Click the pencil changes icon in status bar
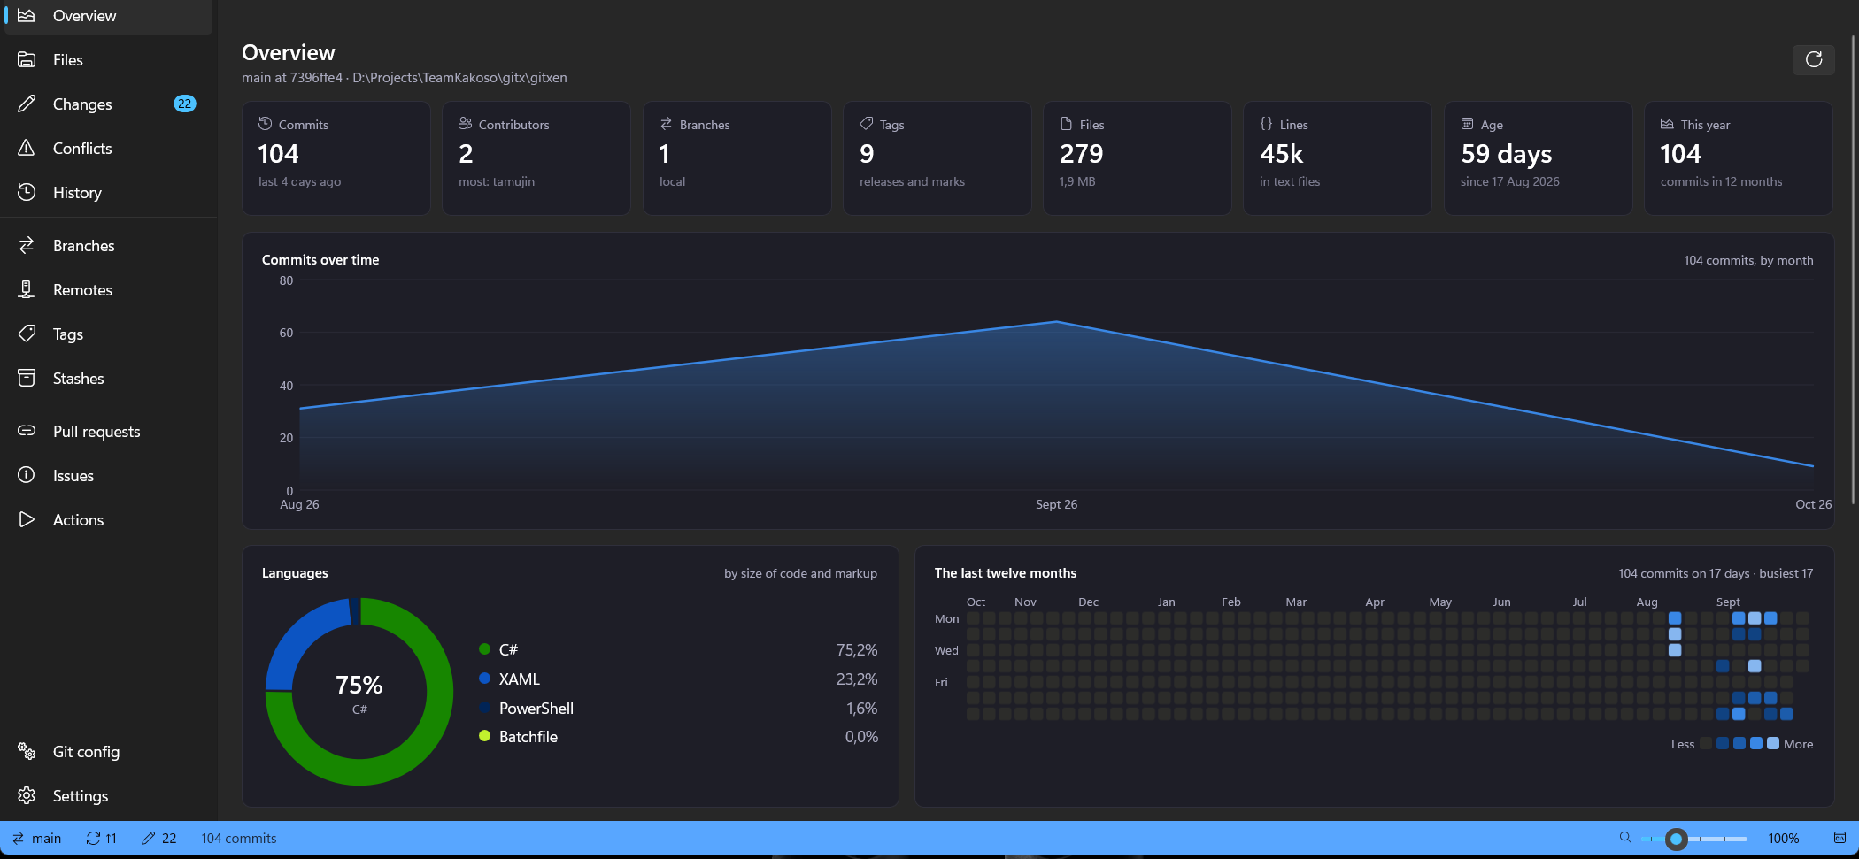The image size is (1859, 859). coord(148,838)
